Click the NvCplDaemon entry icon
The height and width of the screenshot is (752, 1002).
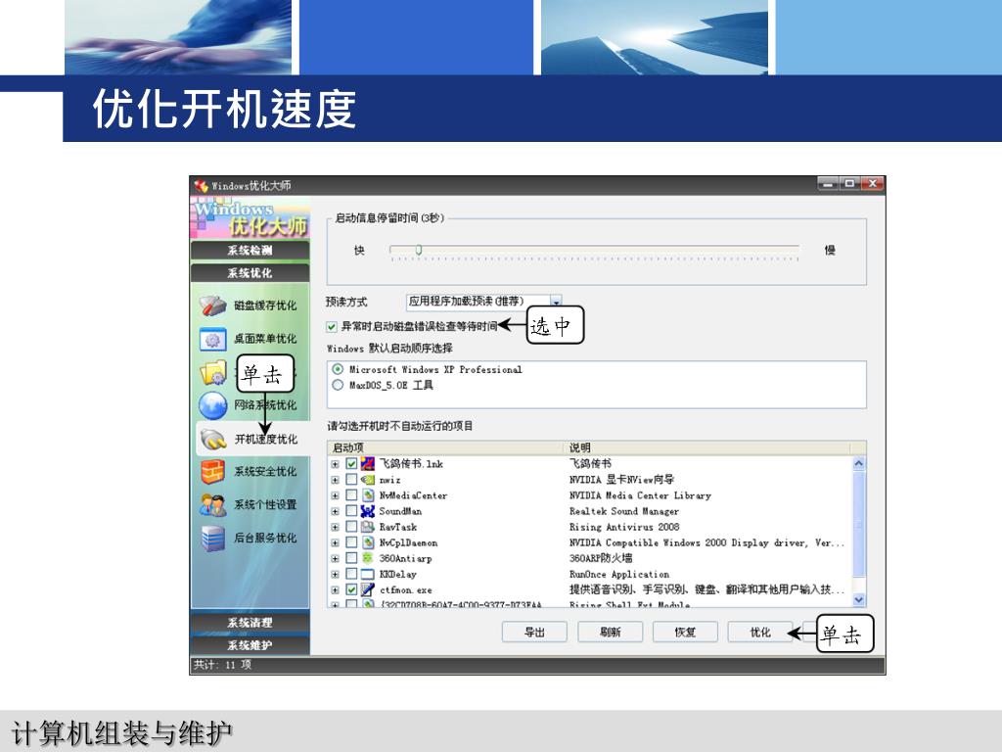(368, 542)
